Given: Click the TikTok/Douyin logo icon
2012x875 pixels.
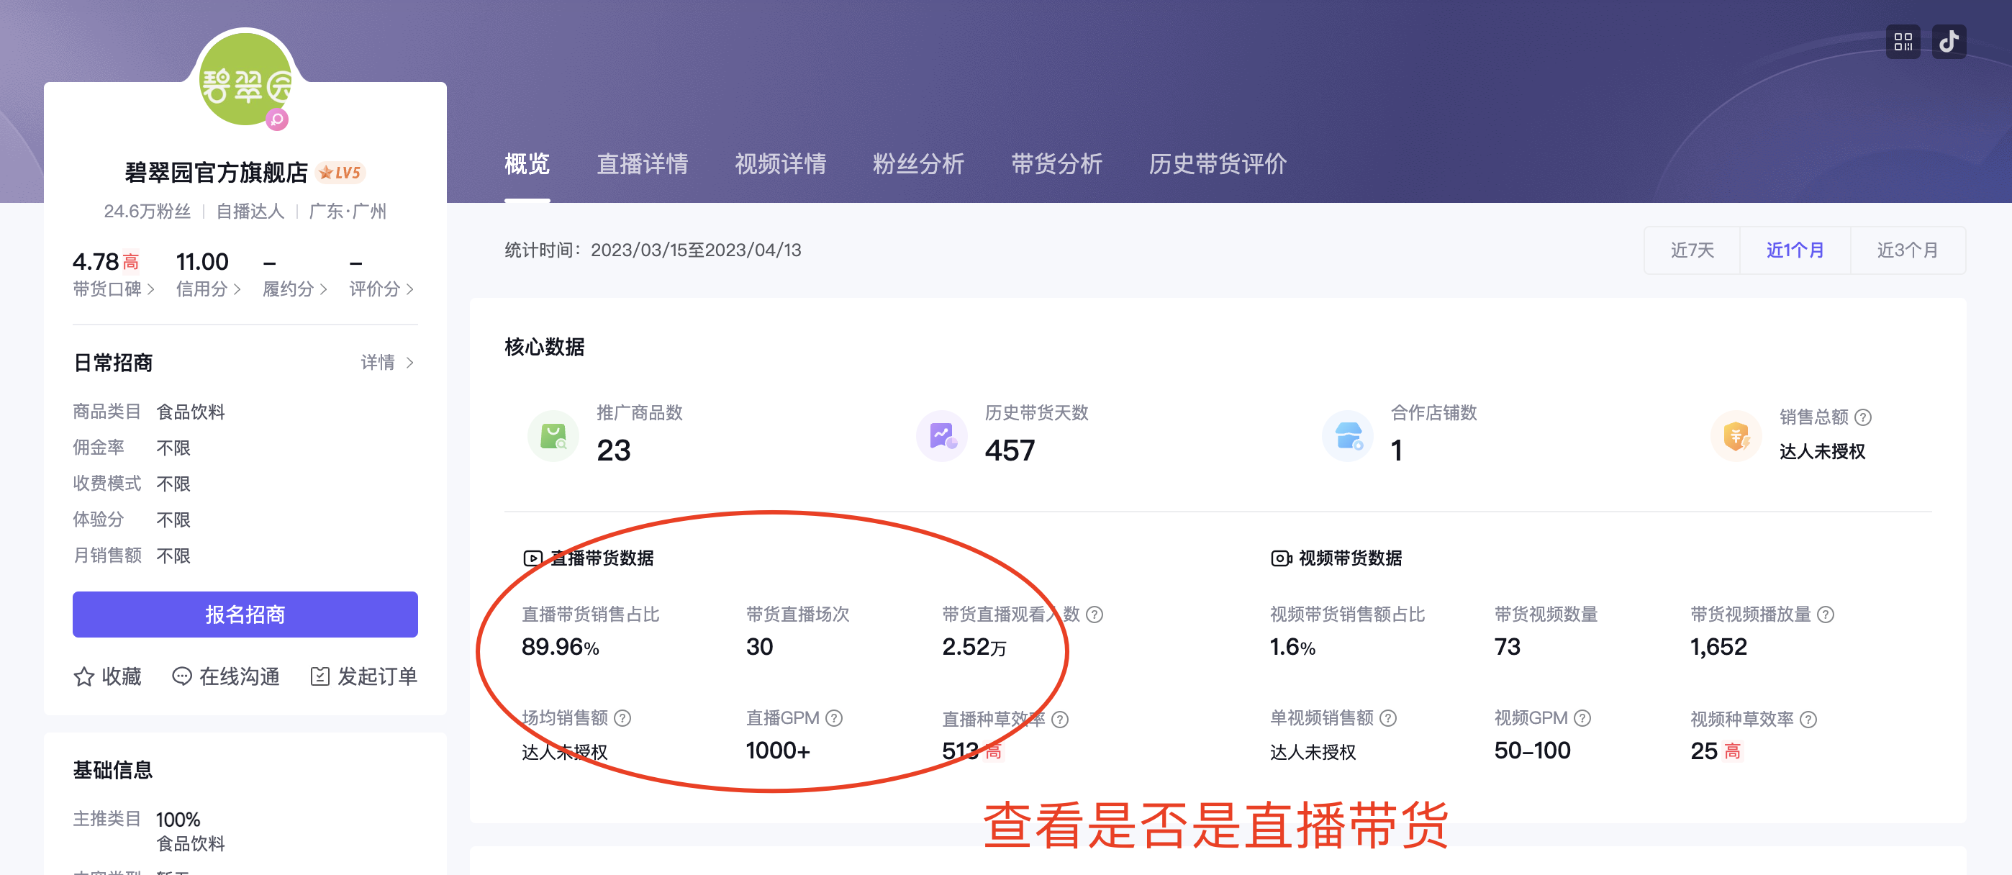Looking at the screenshot, I should coord(1949,42).
